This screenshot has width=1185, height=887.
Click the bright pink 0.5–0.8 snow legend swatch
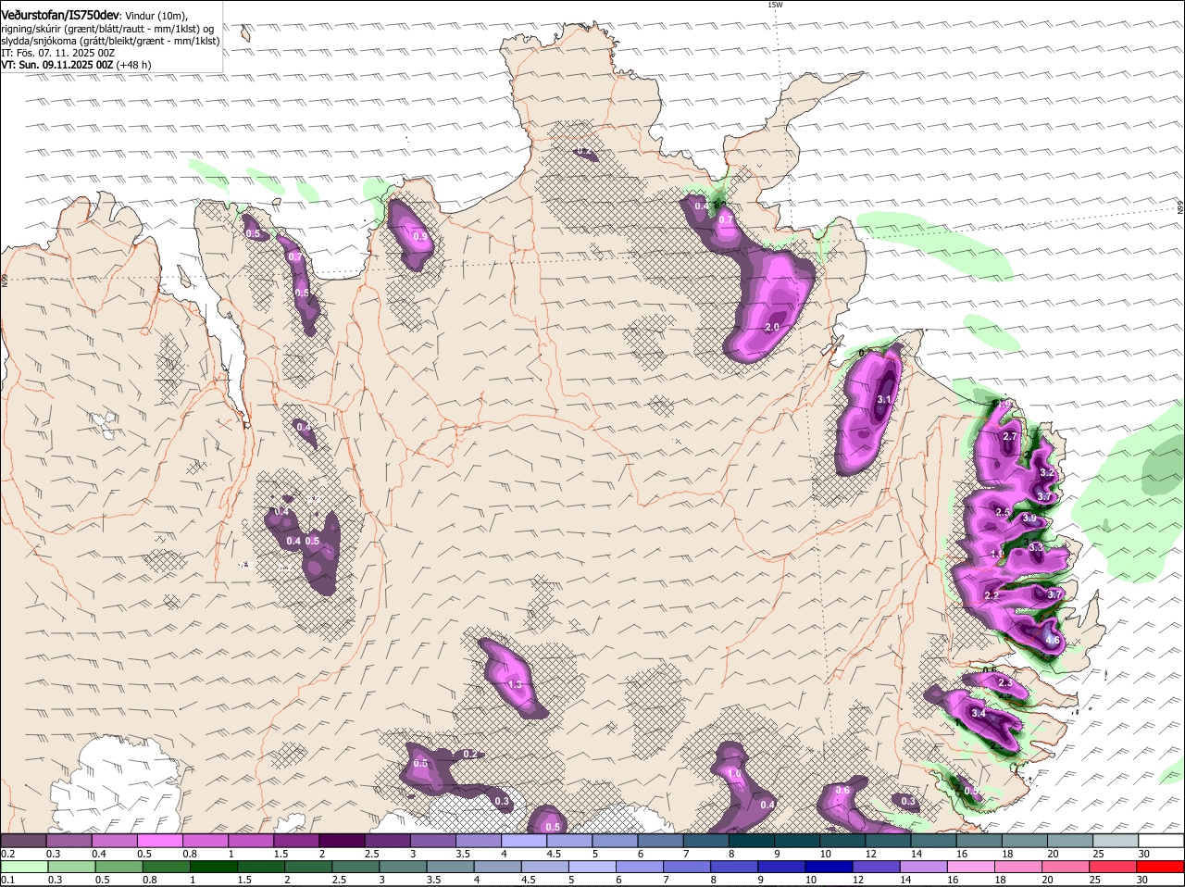click(159, 840)
